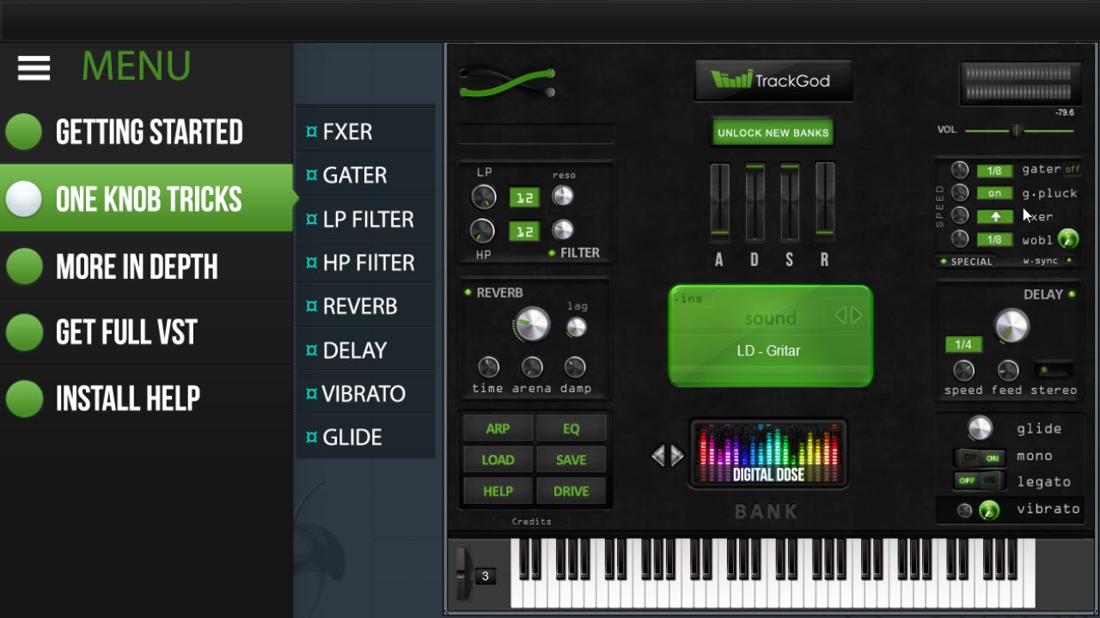Click the delay speed knob

coord(963,371)
